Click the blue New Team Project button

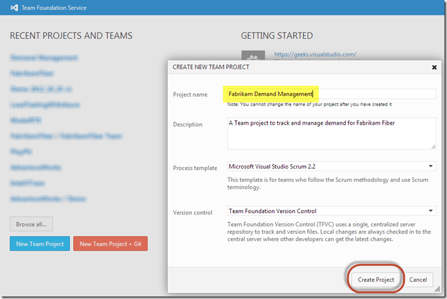(39, 244)
